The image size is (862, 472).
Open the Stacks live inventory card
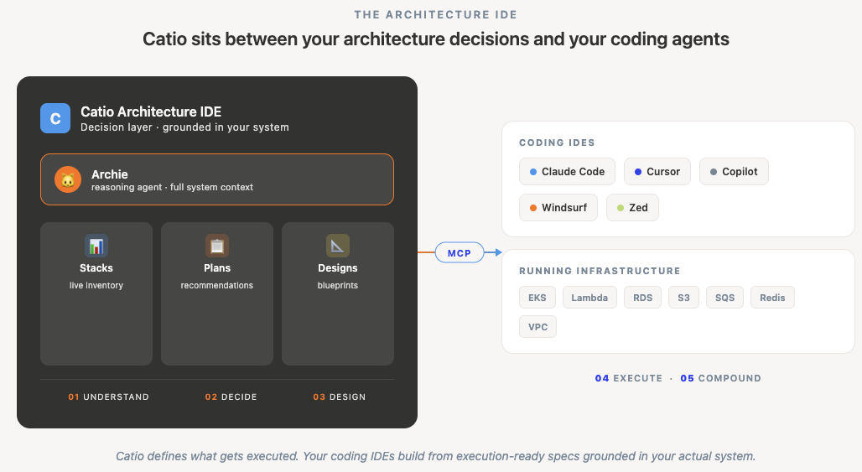tap(96, 294)
